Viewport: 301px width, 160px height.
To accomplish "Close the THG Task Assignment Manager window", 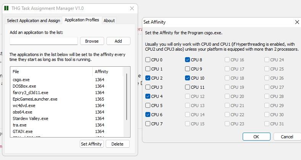I will point(132,8).
